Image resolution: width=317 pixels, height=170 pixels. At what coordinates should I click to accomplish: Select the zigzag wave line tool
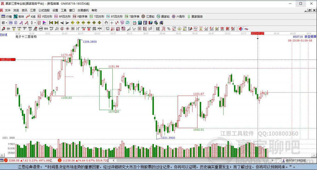pyautogui.click(x=134, y=29)
